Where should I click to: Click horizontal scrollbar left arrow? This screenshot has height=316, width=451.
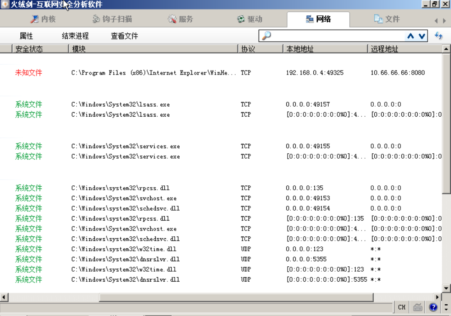[x=4, y=297]
